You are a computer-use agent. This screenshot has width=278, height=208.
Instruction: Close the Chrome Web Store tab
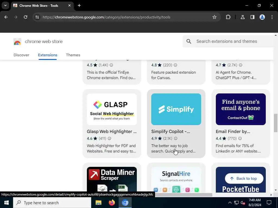[69, 5]
